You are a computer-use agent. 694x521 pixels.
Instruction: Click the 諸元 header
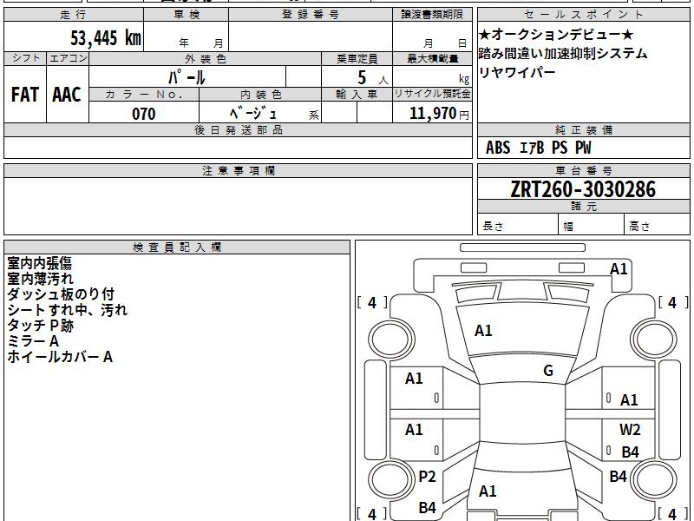click(x=583, y=207)
